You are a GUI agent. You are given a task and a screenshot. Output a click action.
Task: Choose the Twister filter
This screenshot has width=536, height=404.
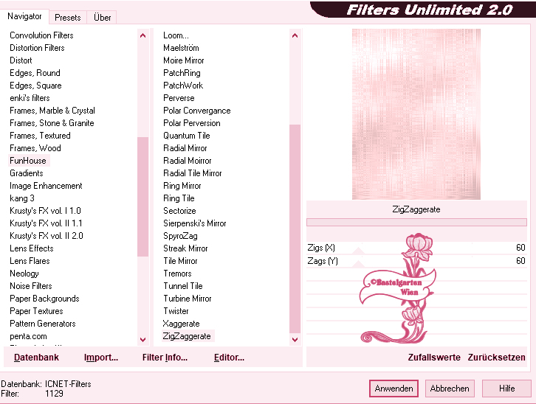(176, 311)
